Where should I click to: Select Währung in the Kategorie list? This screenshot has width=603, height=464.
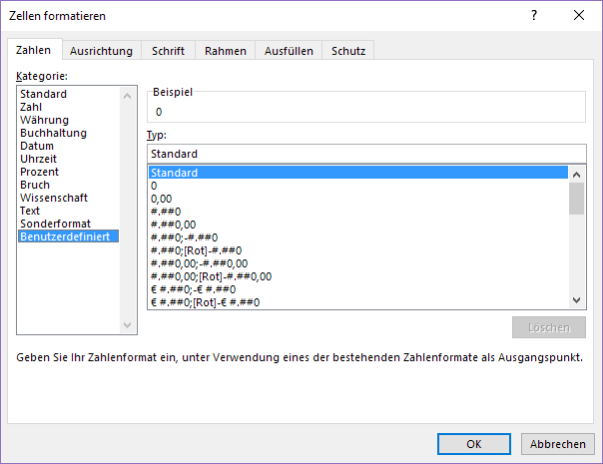[x=44, y=120]
